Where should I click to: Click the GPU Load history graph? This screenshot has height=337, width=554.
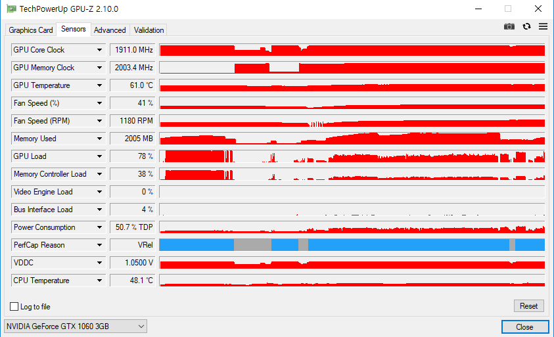click(x=352, y=156)
